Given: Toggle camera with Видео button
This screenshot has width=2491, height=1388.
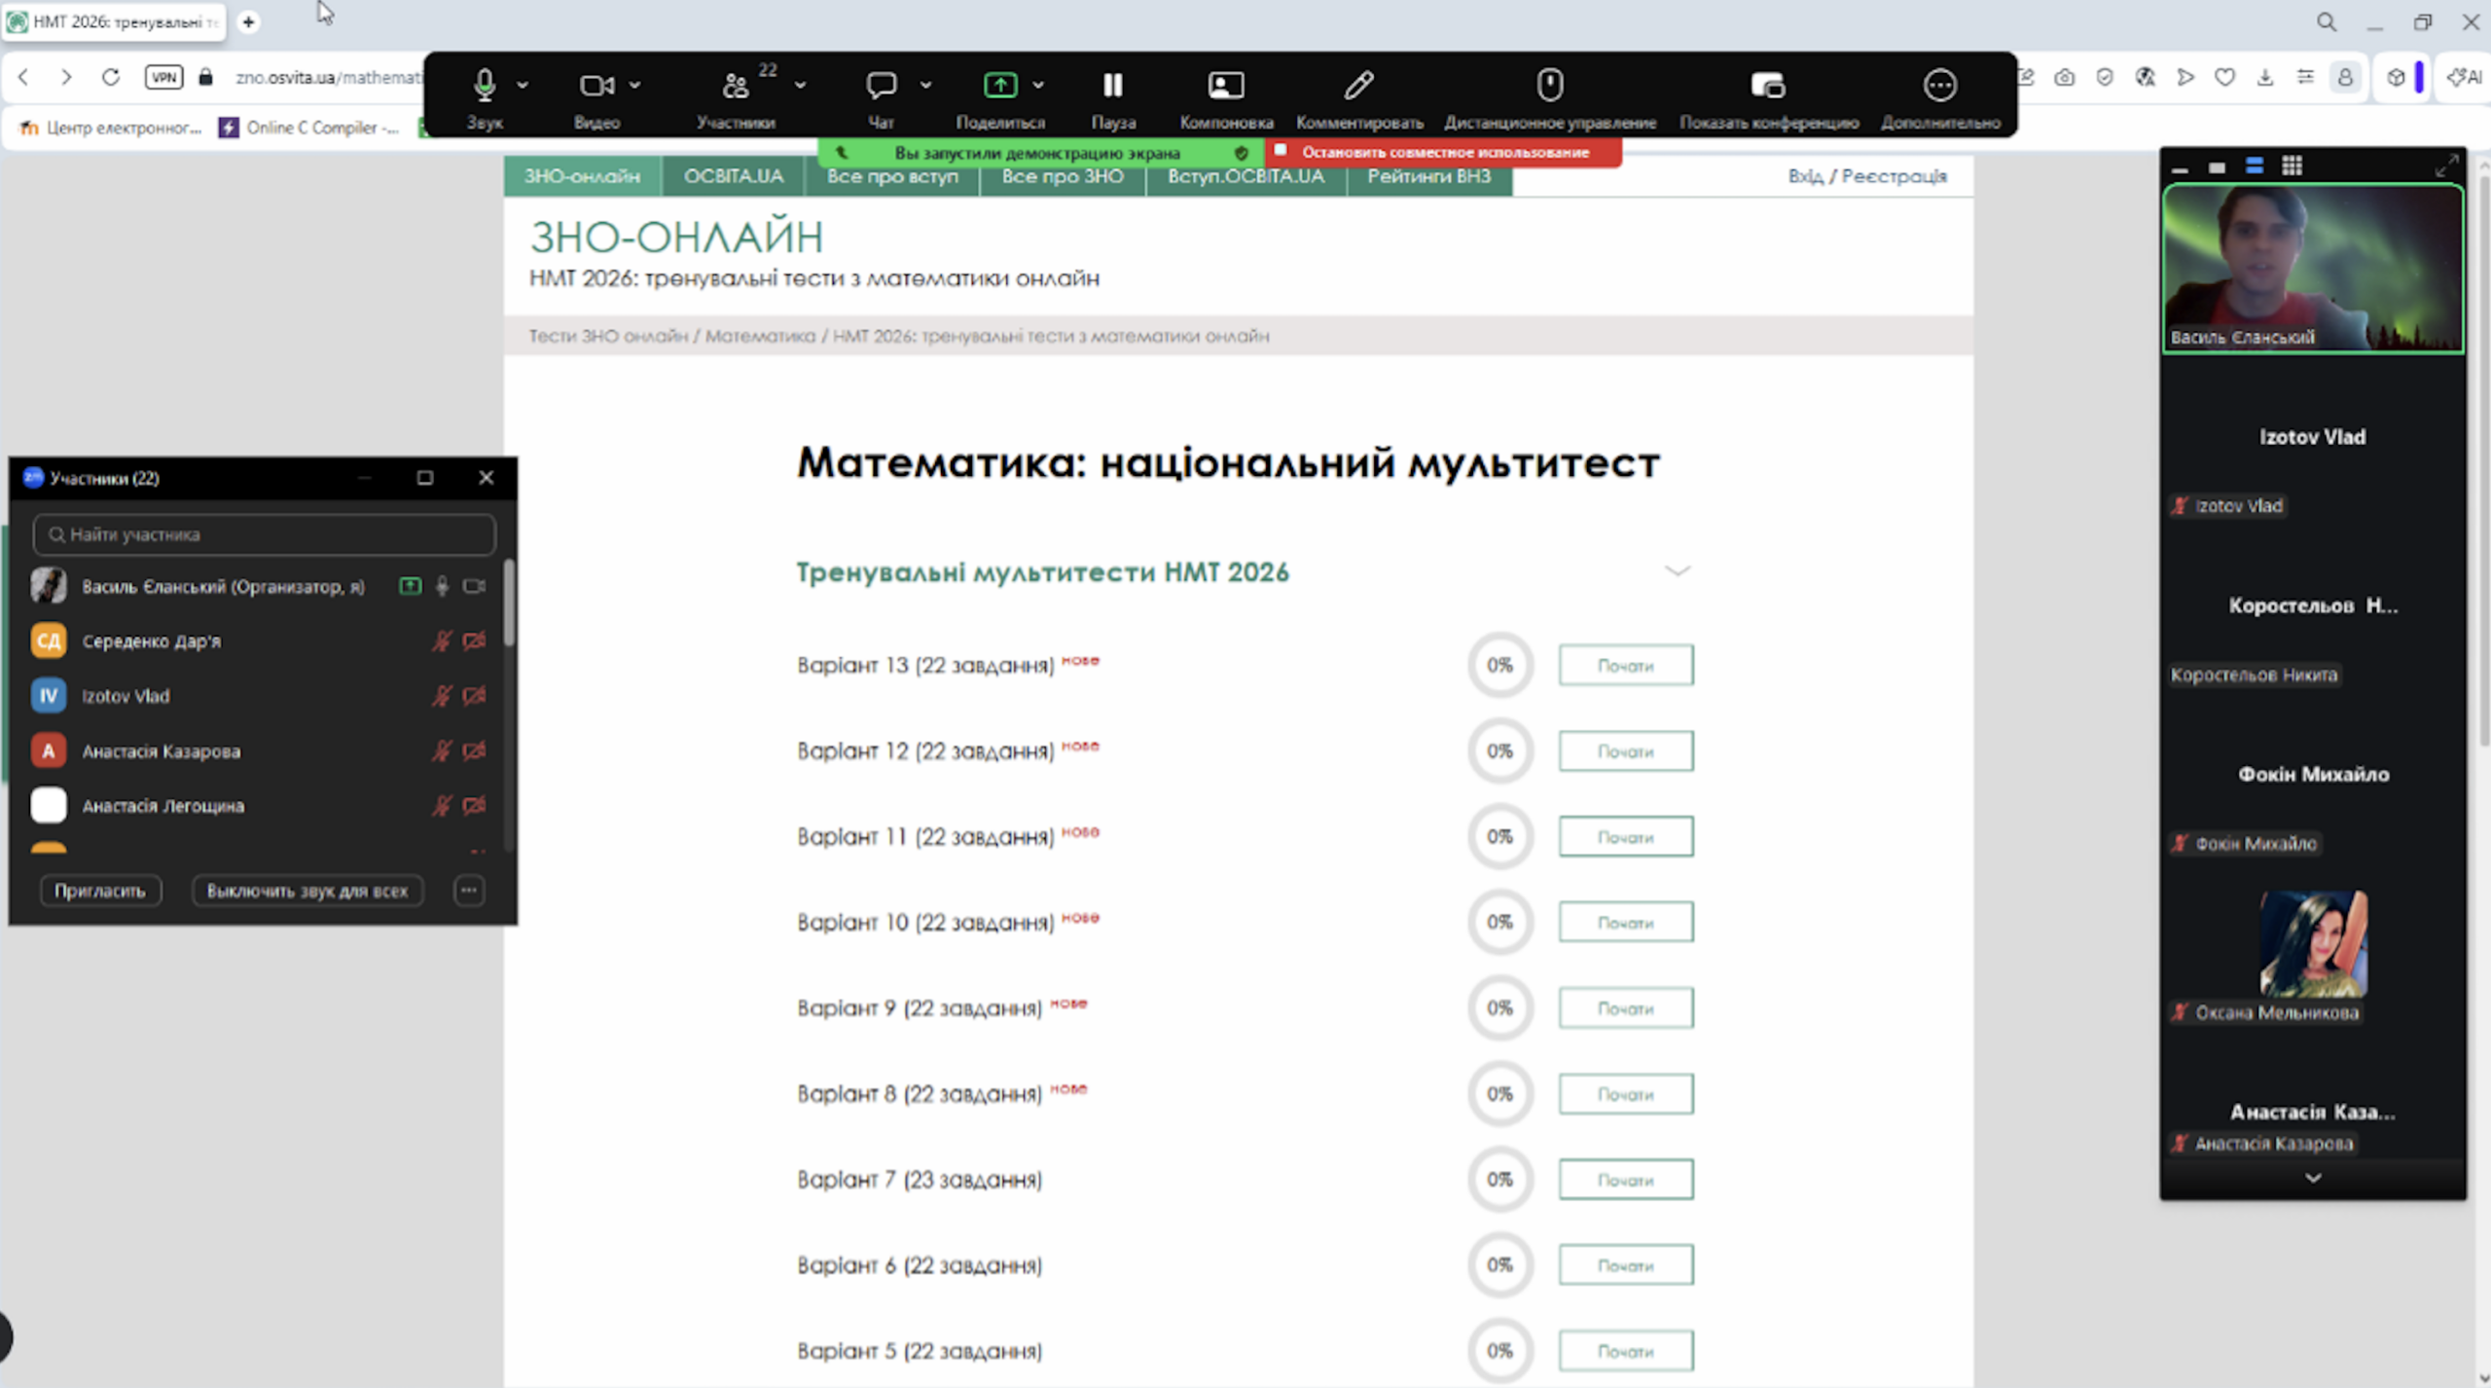Looking at the screenshot, I should click(596, 86).
